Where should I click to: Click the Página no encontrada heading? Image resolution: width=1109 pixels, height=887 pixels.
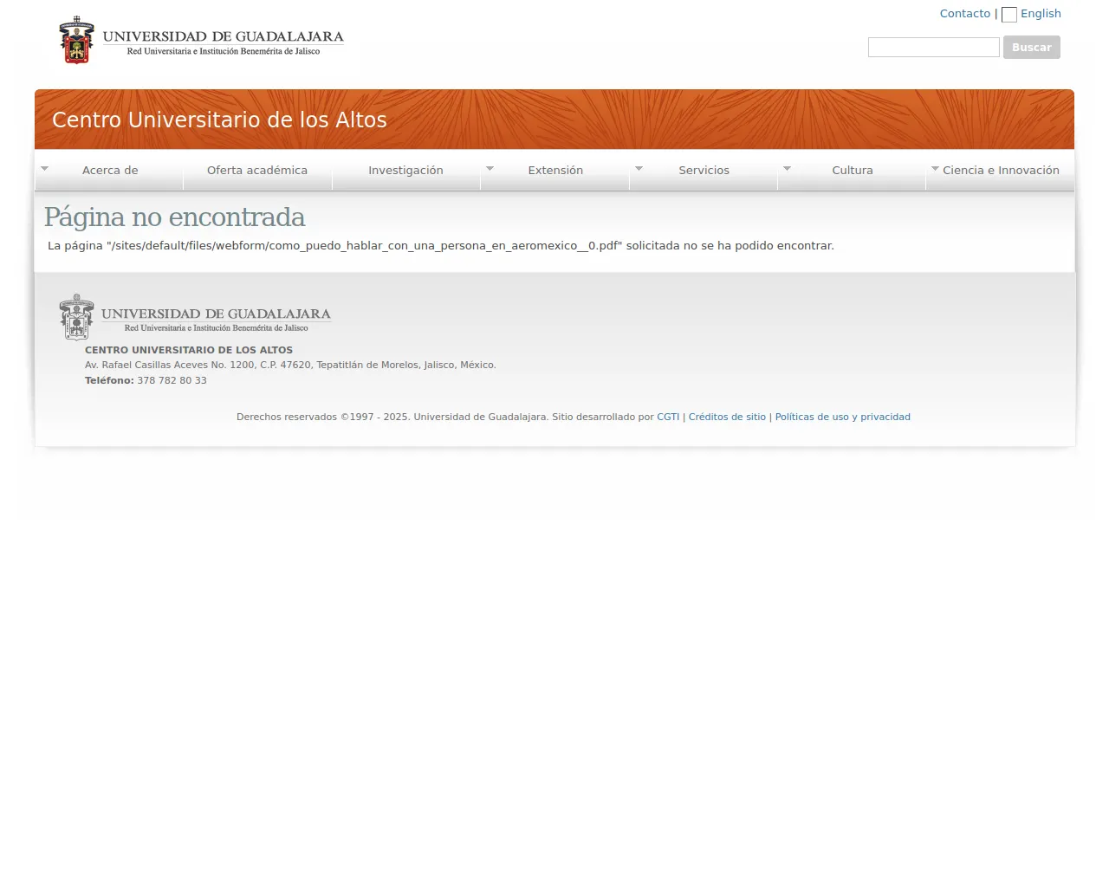tap(175, 217)
